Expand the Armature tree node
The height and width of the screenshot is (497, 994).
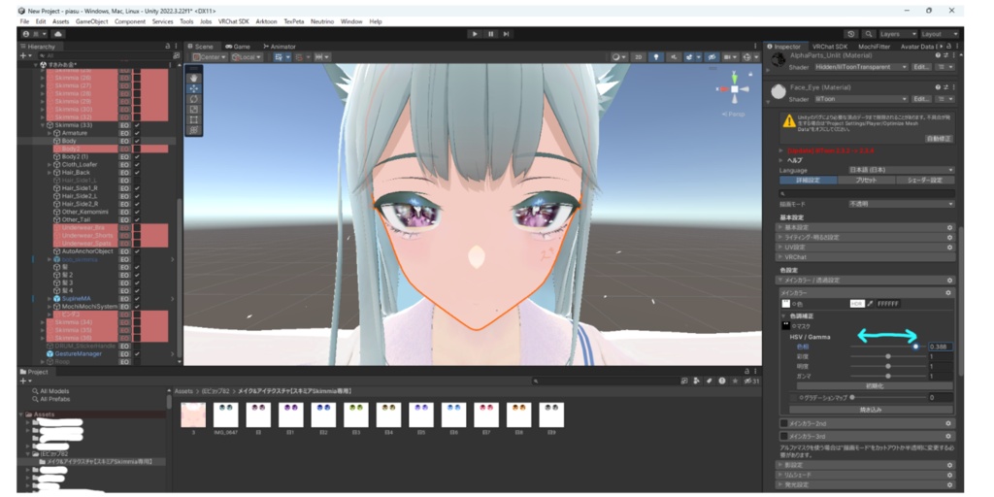pyautogui.click(x=50, y=133)
